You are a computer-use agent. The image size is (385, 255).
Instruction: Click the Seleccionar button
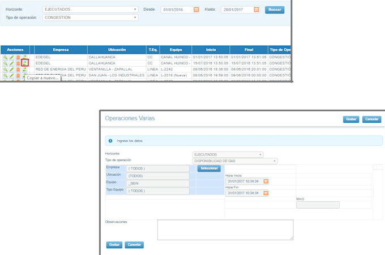click(209, 168)
